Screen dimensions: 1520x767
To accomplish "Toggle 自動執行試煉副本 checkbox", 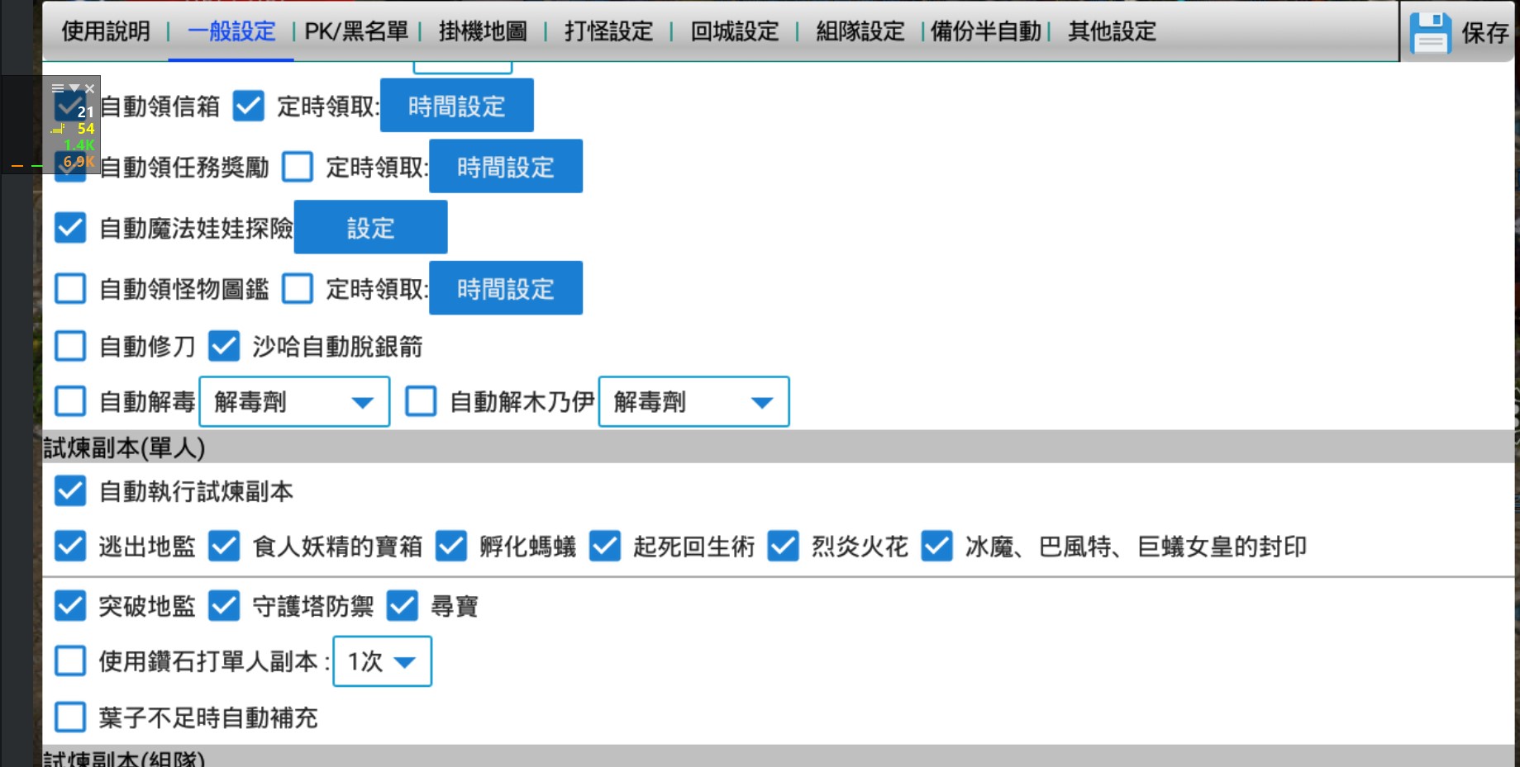I will coord(70,490).
